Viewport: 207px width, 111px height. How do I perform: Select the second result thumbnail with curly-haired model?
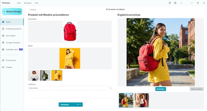click(x=142, y=100)
